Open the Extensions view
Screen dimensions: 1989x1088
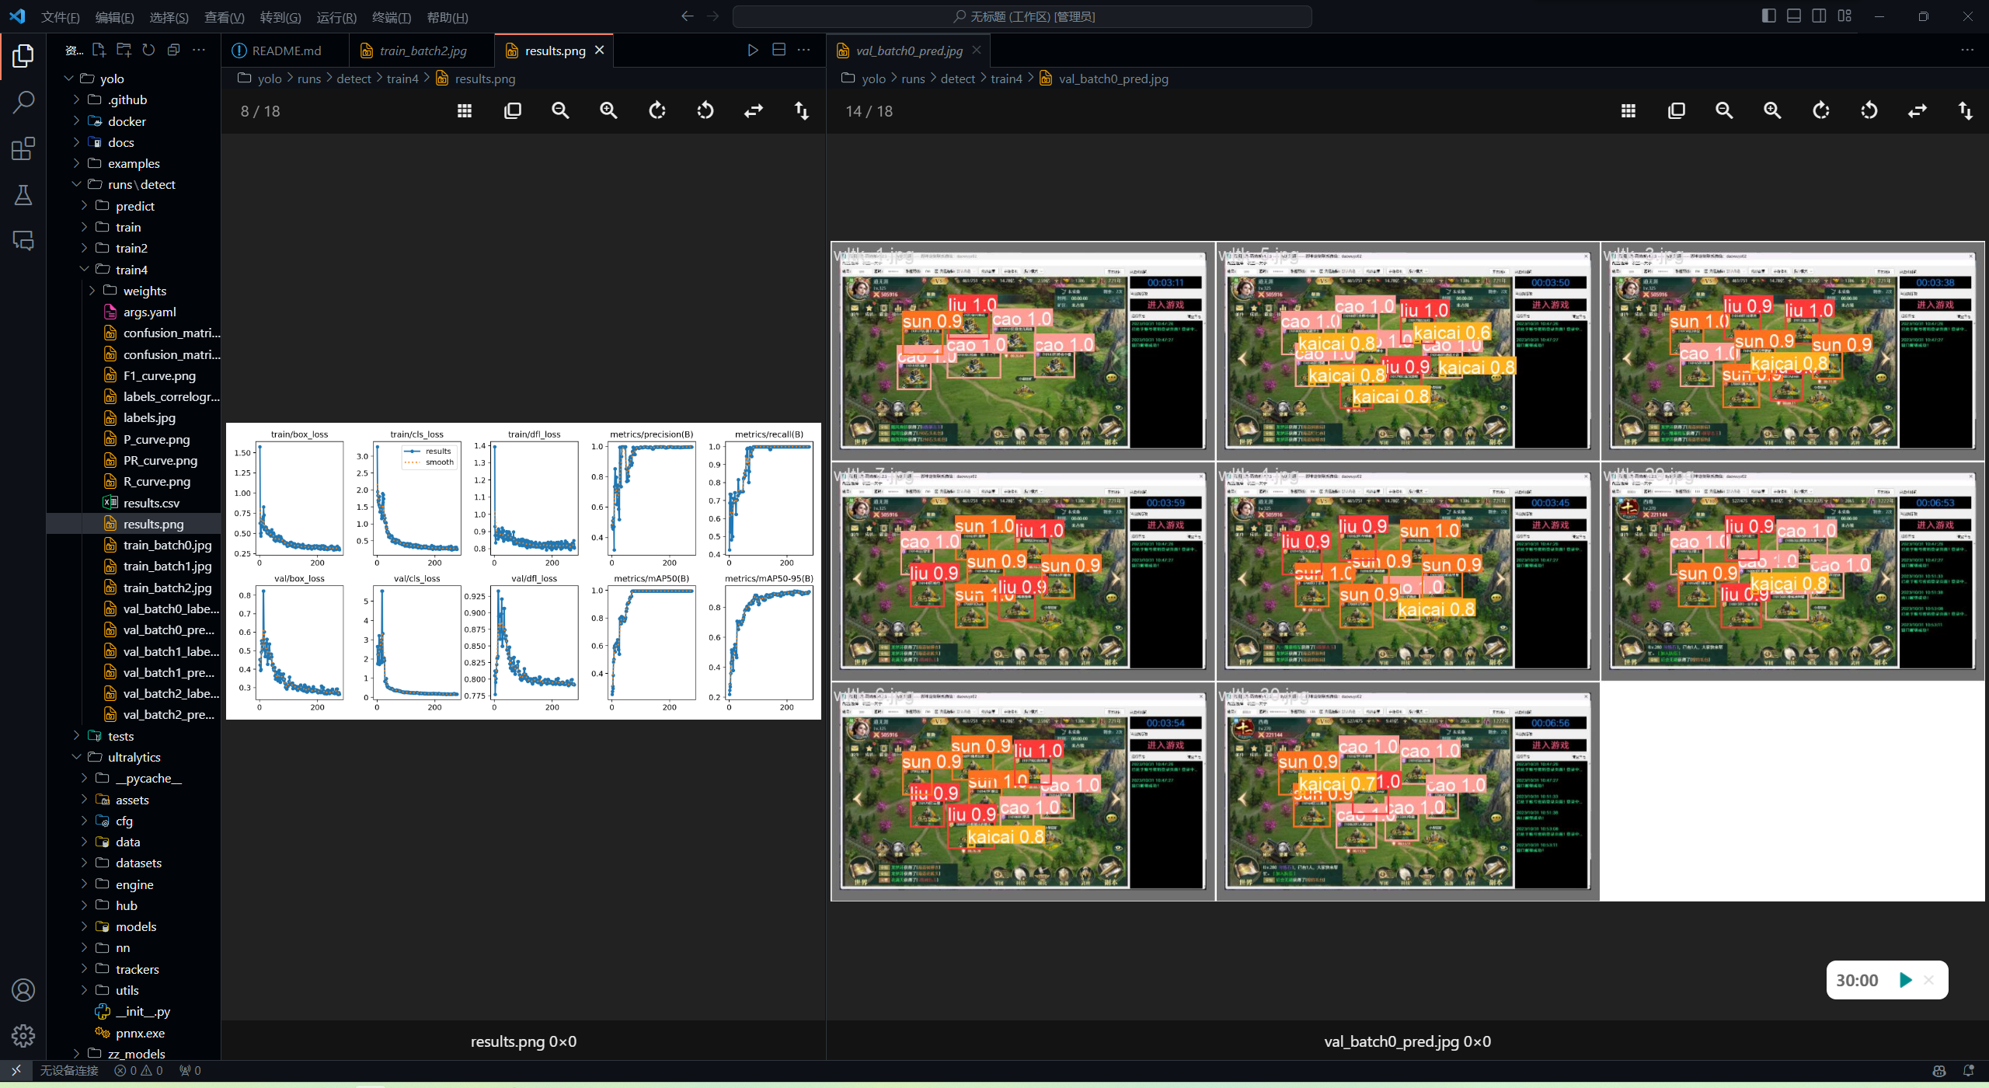pos(23,148)
